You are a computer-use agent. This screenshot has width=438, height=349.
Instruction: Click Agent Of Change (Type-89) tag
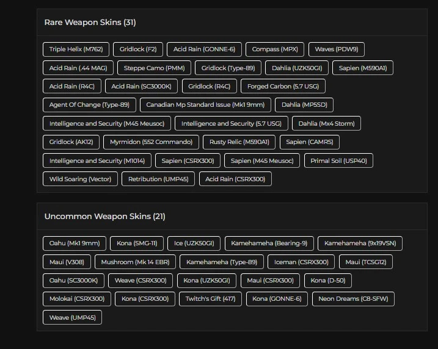(x=89, y=105)
